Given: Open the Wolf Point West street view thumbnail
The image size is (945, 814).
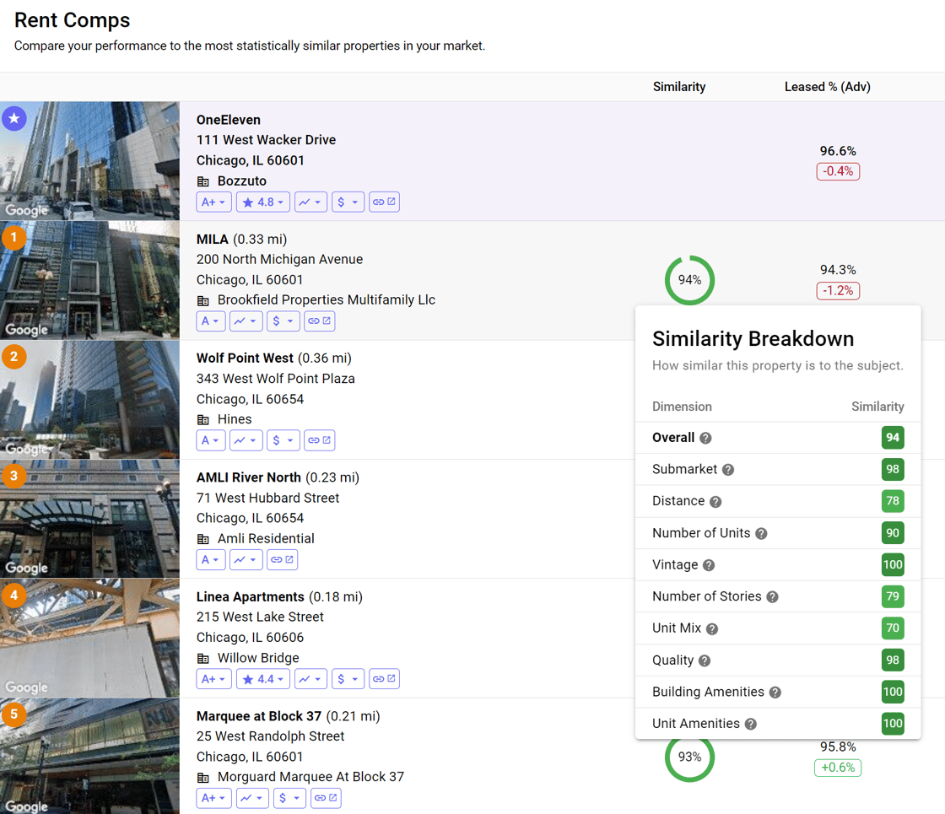Looking at the screenshot, I should tap(89, 400).
